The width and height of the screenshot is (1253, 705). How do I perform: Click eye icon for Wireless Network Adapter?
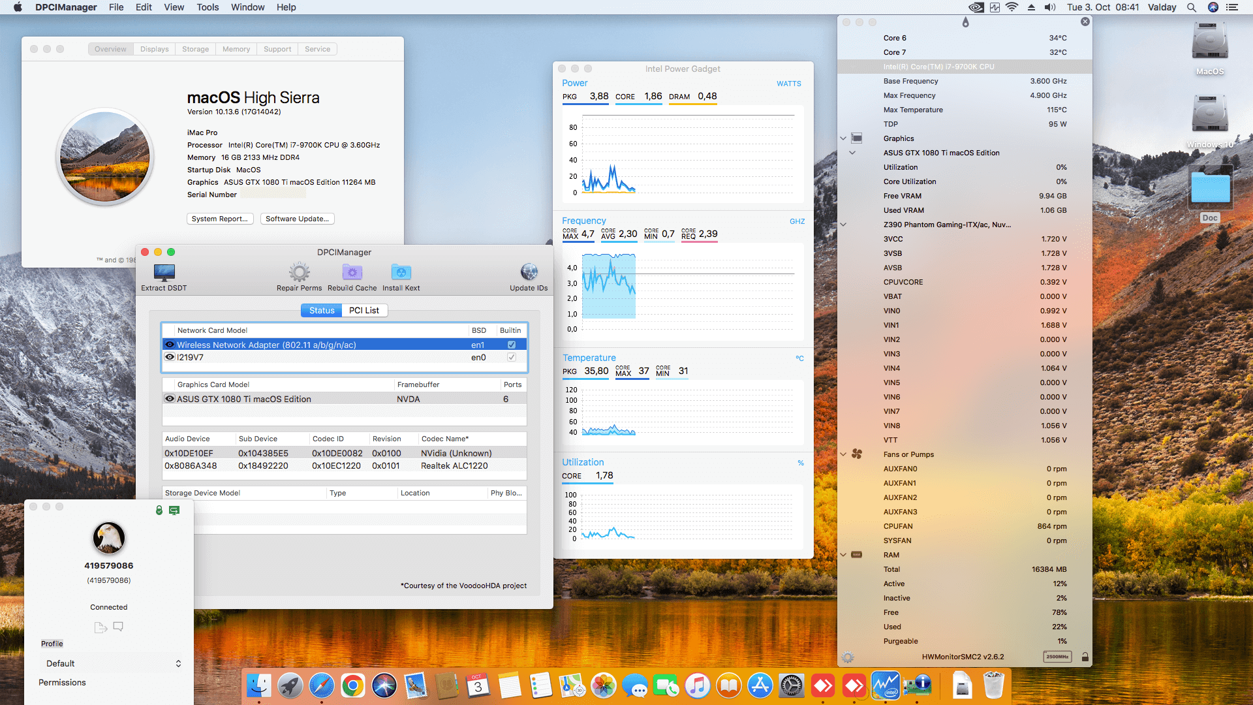coord(170,345)
